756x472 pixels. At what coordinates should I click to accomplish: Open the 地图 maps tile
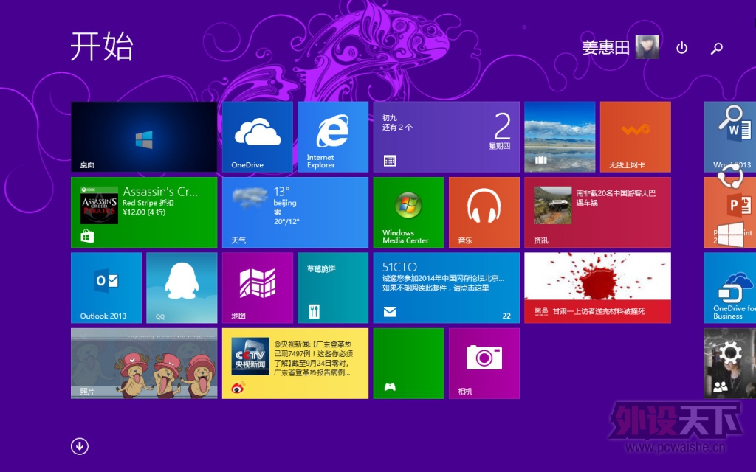tap(258, 288)
